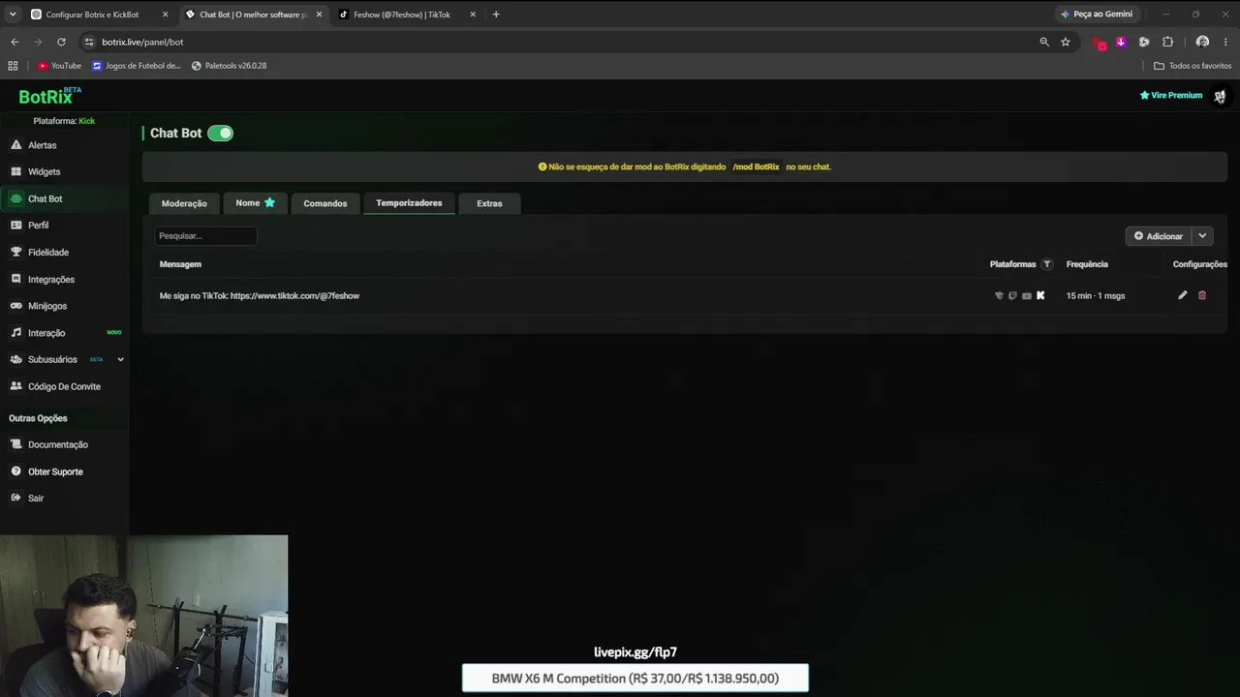Viewport: 1240px width, 697px height.
Task: Open the Todos os favoritos folder
Action: click(x=1193, y=66)
